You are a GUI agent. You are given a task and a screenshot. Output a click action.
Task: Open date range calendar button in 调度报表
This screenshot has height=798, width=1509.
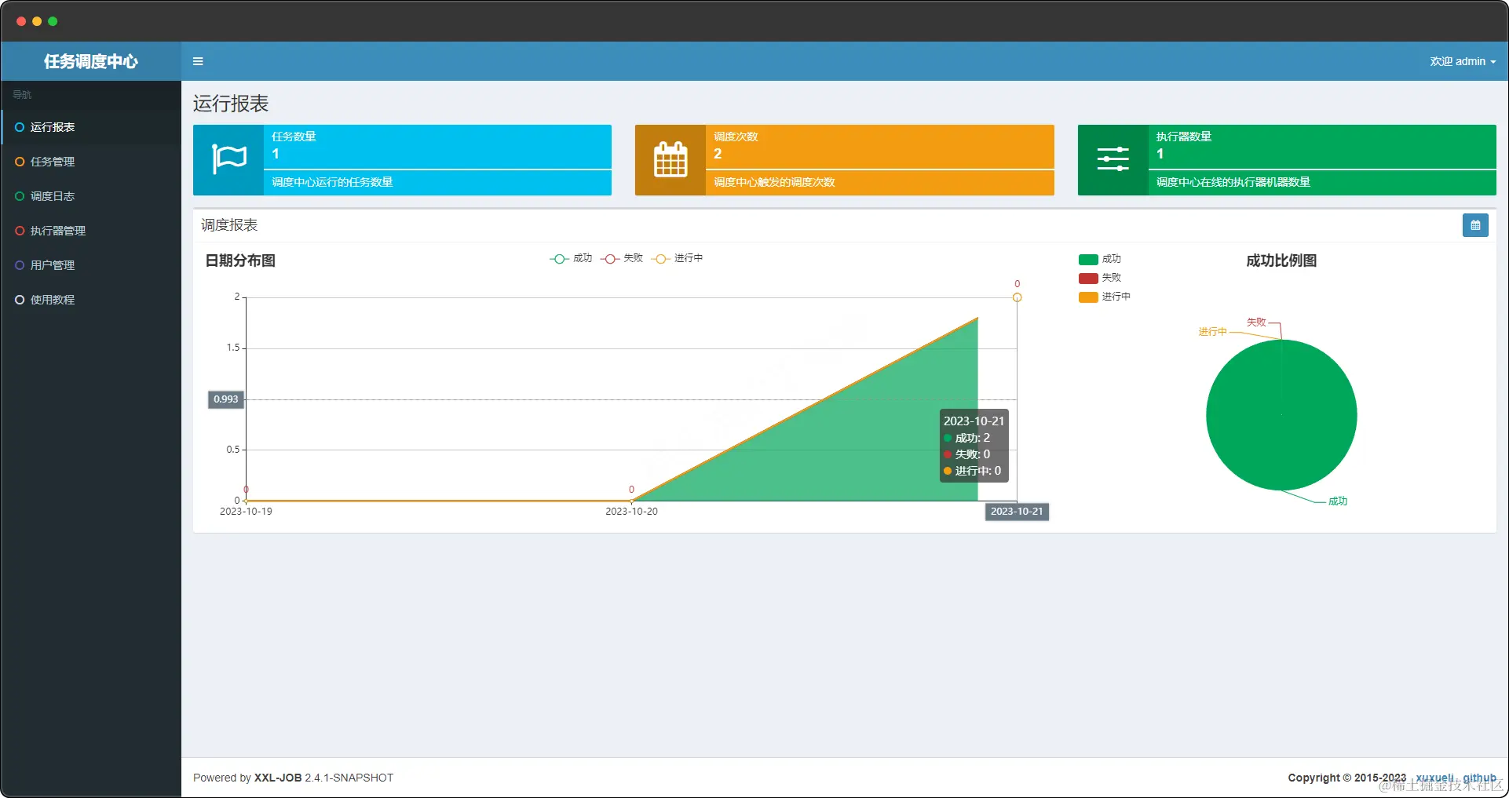pyautogui.click(x=1475, y=225)
